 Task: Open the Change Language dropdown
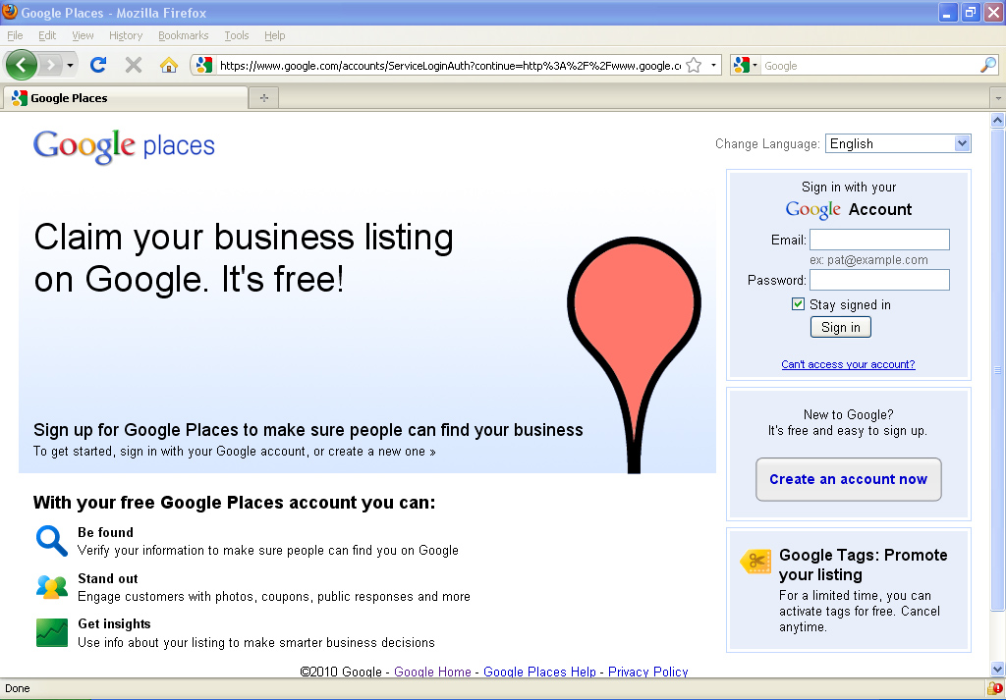(x=898, y=143)
